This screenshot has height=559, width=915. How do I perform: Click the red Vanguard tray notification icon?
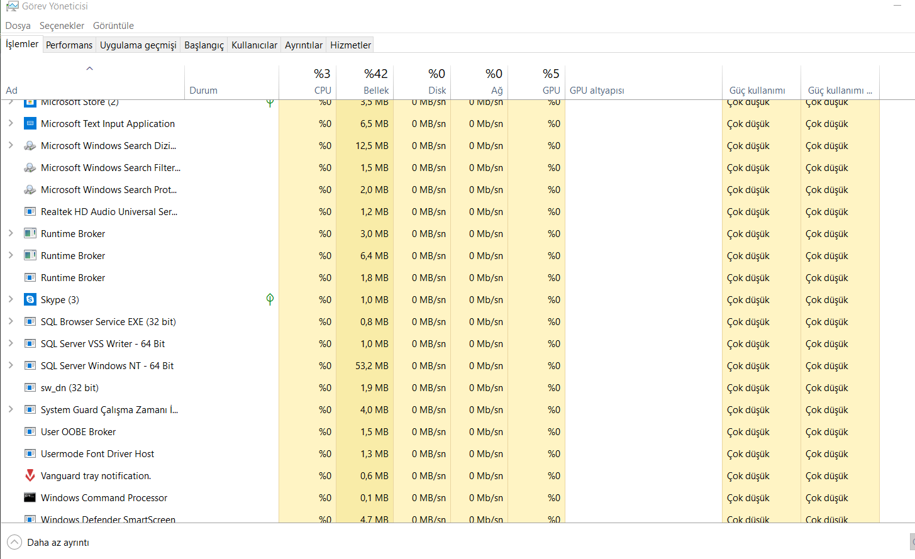[30, 476]
